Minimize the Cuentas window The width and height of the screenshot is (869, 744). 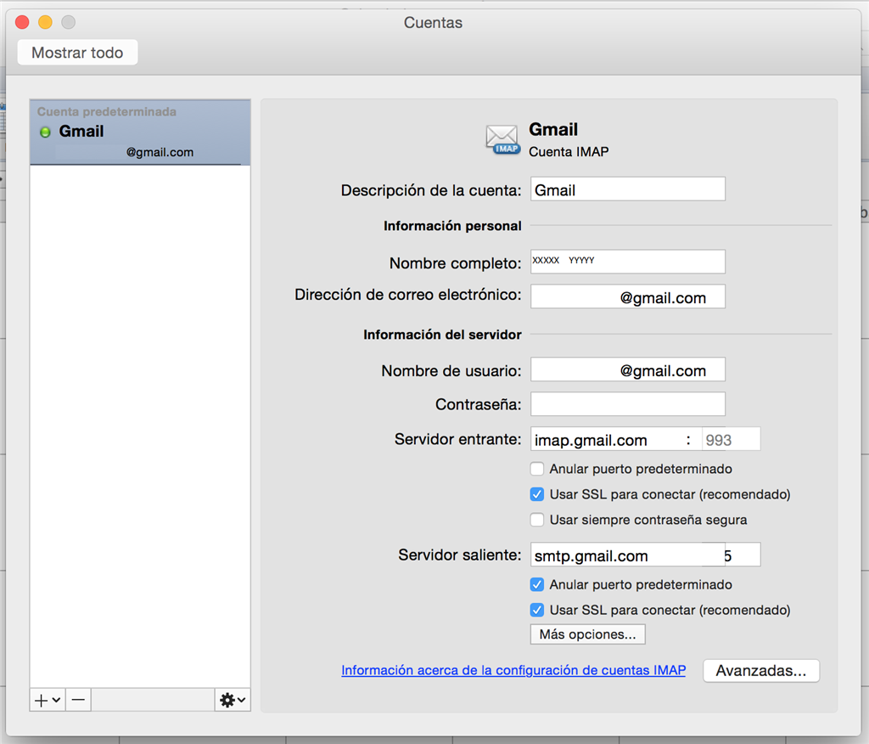[46, 22]
